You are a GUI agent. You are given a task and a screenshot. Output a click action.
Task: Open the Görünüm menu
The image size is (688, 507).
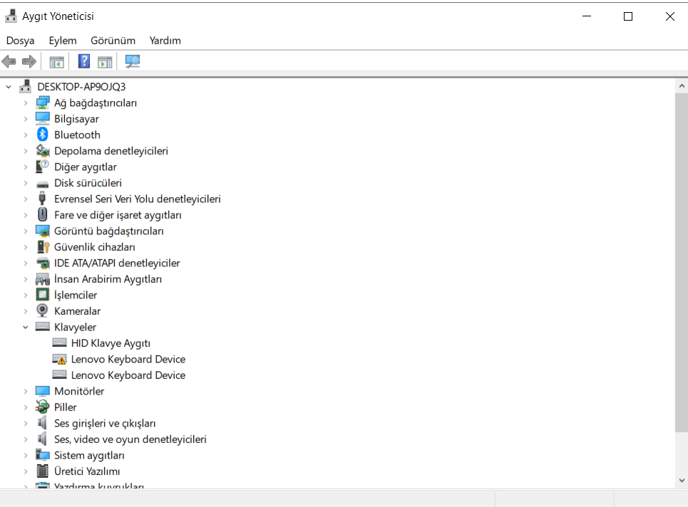coord(113,41)
